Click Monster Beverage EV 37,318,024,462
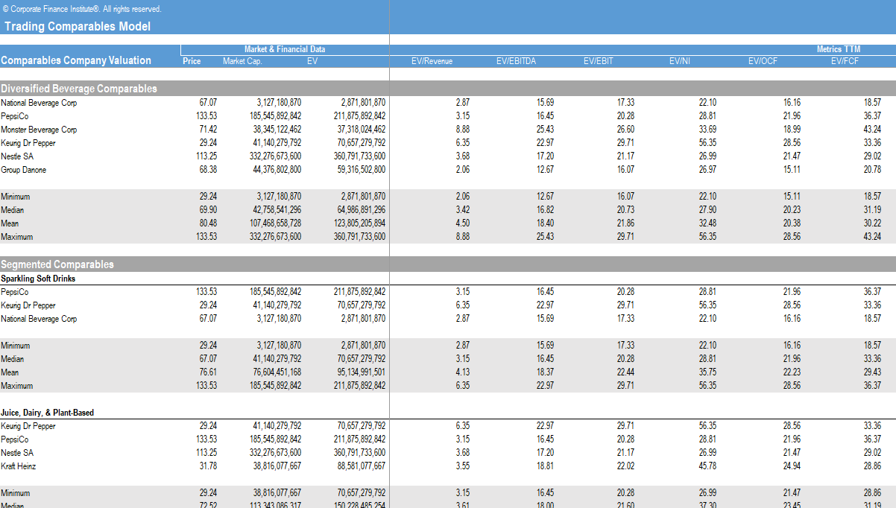This screenshot has height=508, width=896. pos(361,130)
